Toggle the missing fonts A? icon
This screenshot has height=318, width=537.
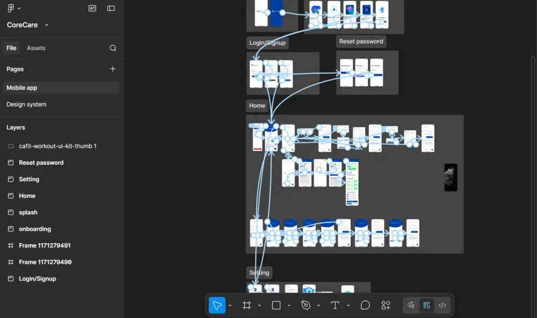click(92, 8)
